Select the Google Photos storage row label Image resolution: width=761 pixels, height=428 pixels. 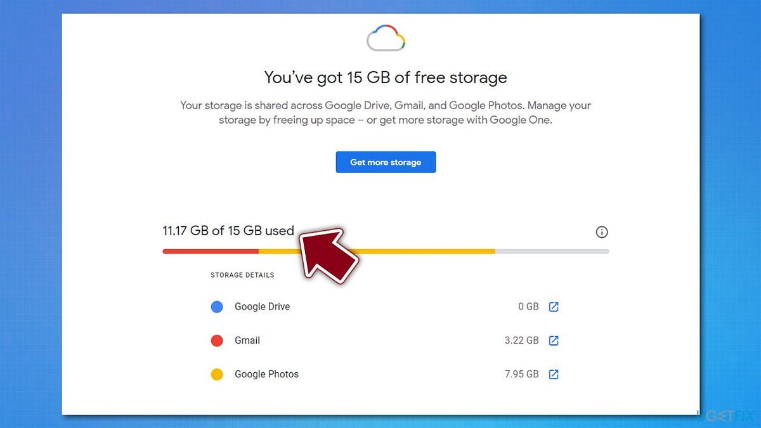[x=266, y=374]
